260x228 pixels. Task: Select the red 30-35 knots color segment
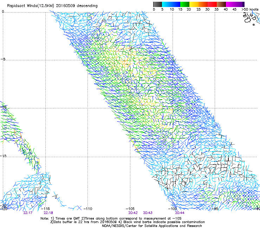coord(212,4)
